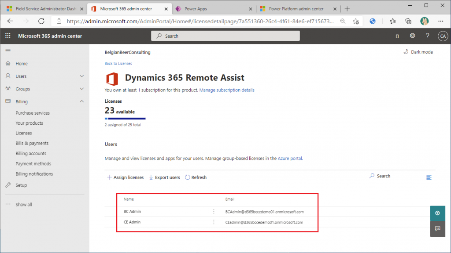Collapse the Billing navigation section
451x253 pixels.
point(81,101)
